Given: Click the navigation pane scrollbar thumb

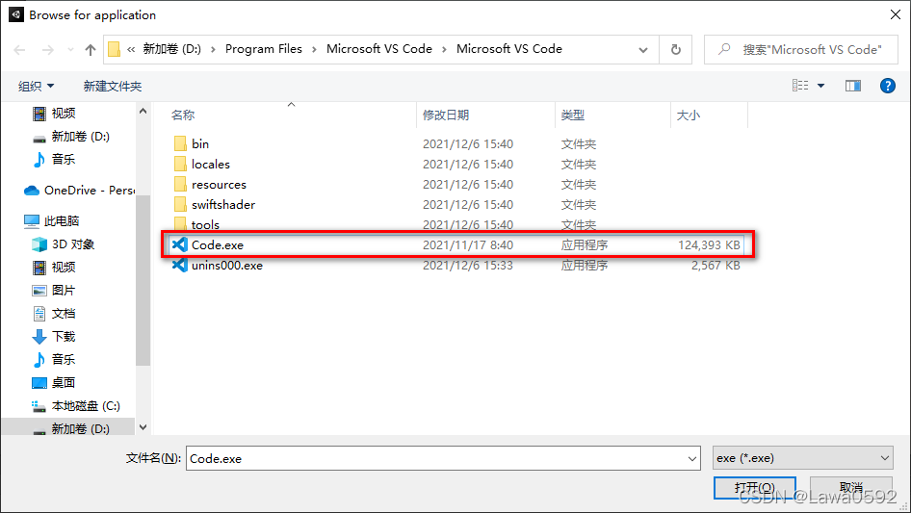Looking at the screenshot, I should click(143, 280).
